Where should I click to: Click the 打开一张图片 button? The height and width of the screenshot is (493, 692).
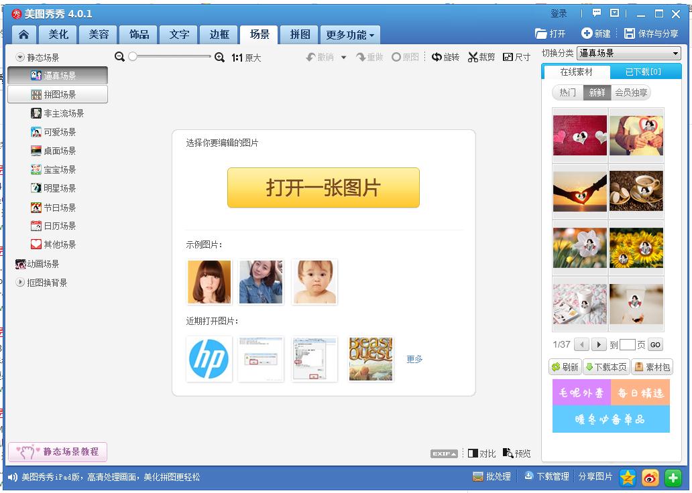323,188
